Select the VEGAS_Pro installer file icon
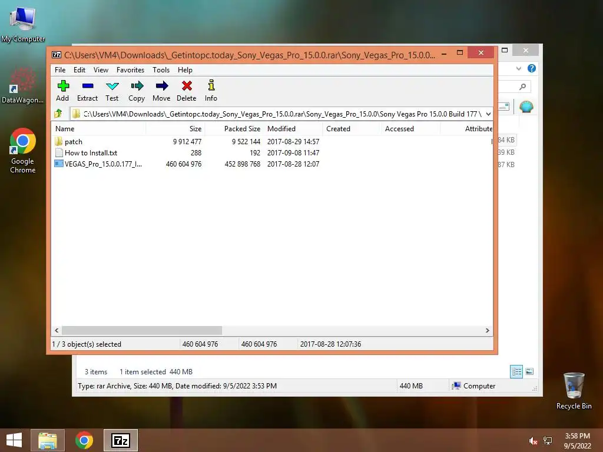 click(x=59, y=164)
